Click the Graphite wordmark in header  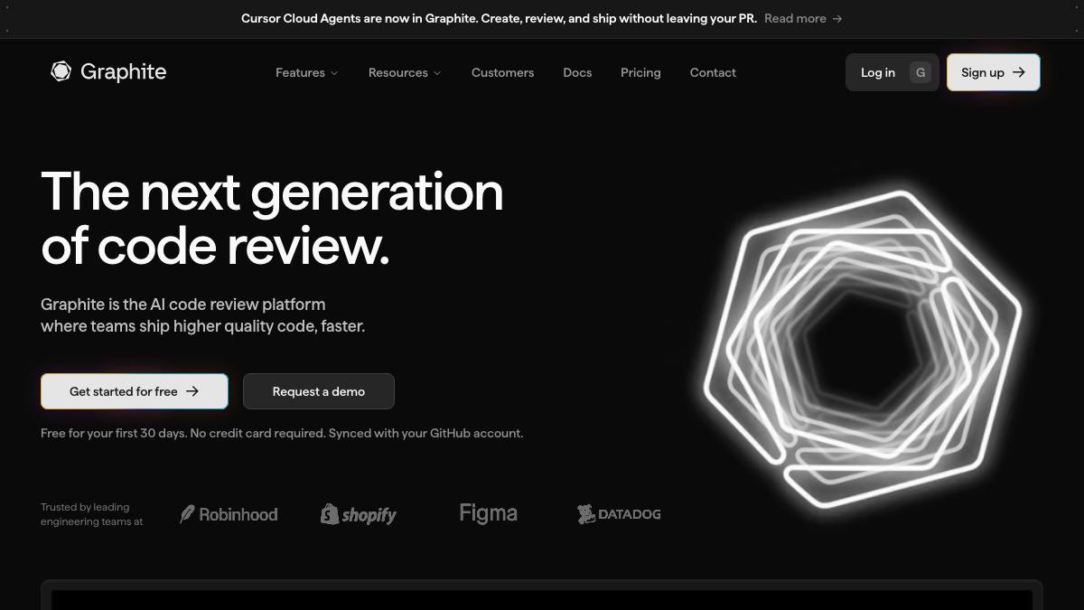click(123, 71)
